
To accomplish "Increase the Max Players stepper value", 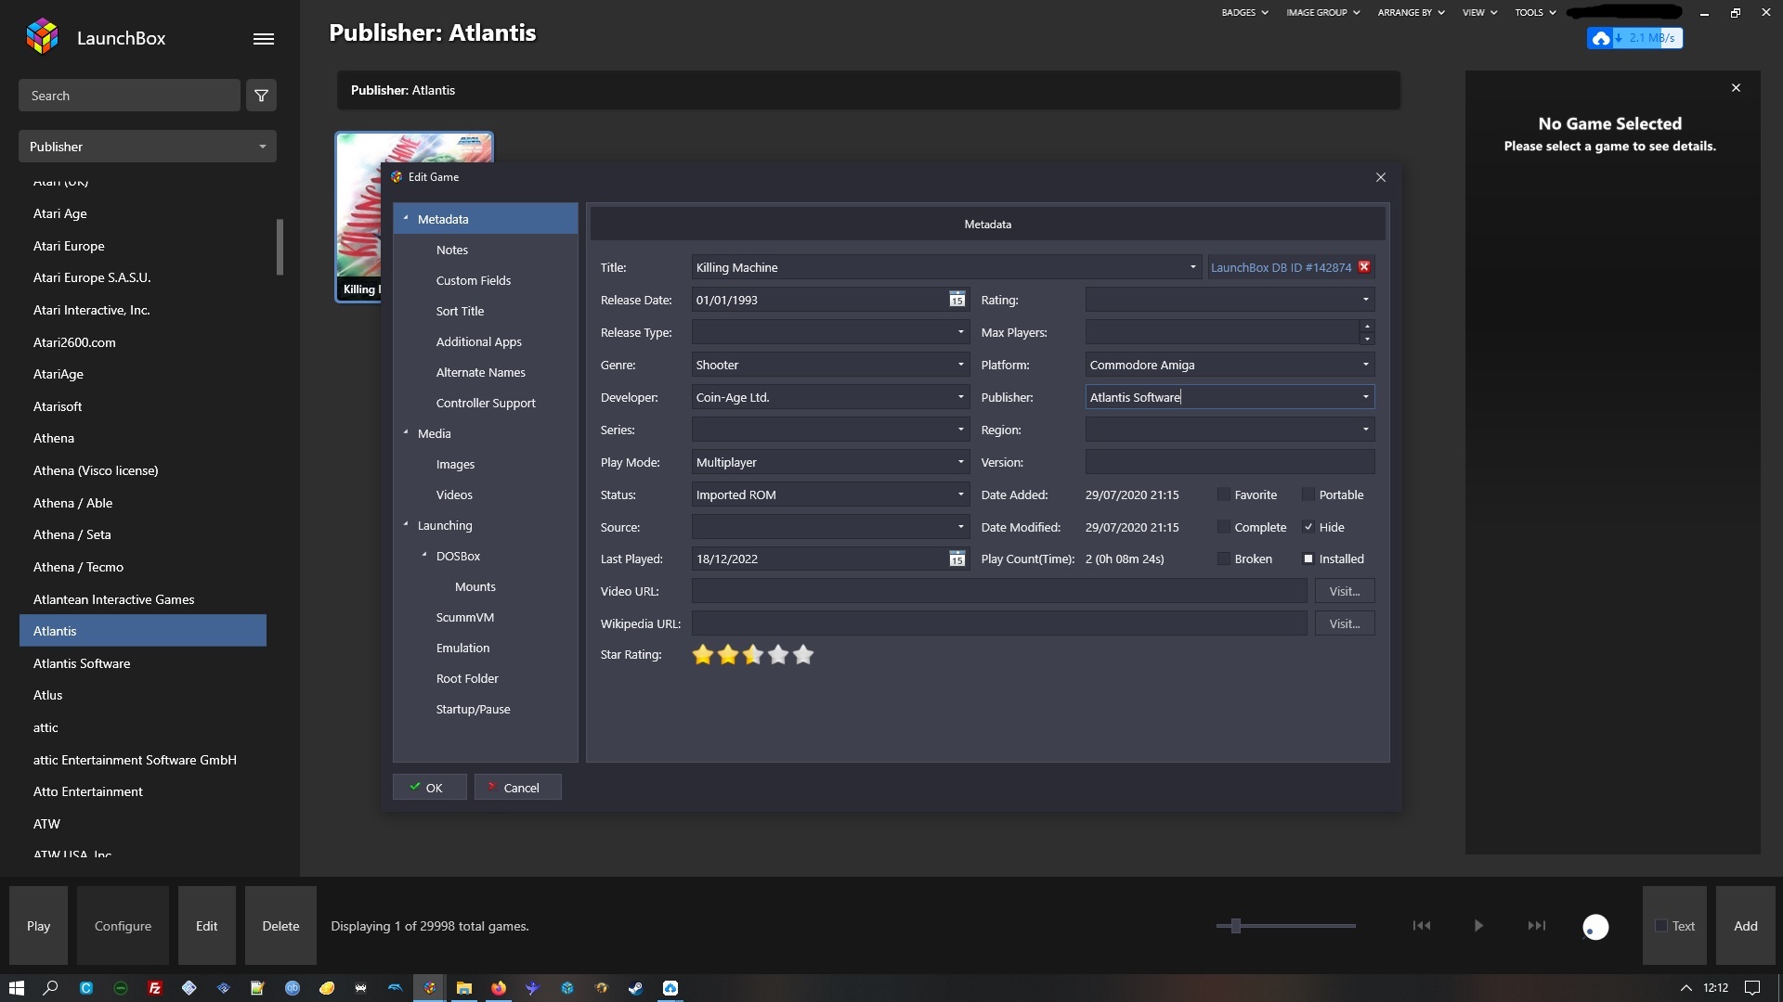I will click(x=1366, y=327).
